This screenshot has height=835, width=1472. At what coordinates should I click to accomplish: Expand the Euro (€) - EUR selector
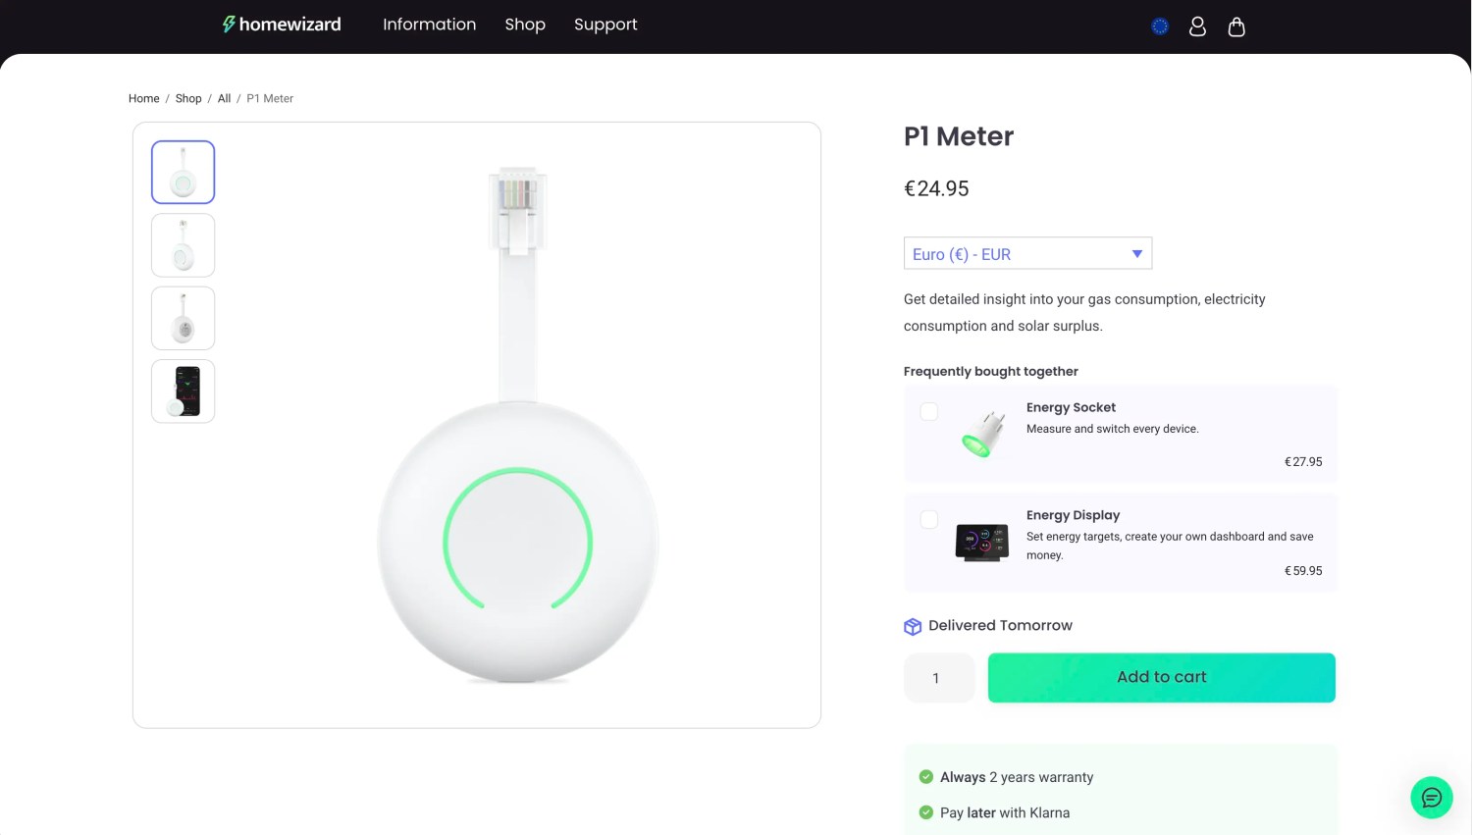pos(1027,253)
